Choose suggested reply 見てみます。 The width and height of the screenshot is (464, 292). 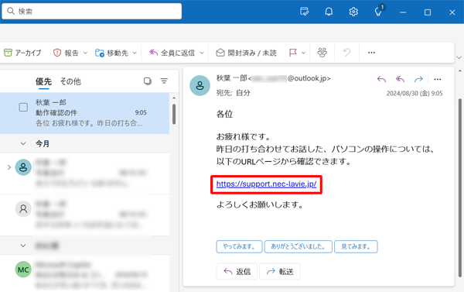pos(356,246)
